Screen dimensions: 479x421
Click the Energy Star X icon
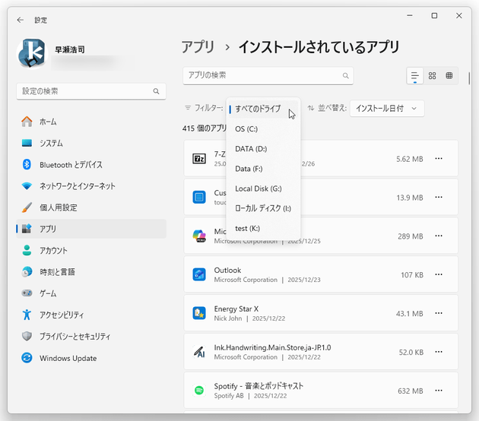pos(199,313)
